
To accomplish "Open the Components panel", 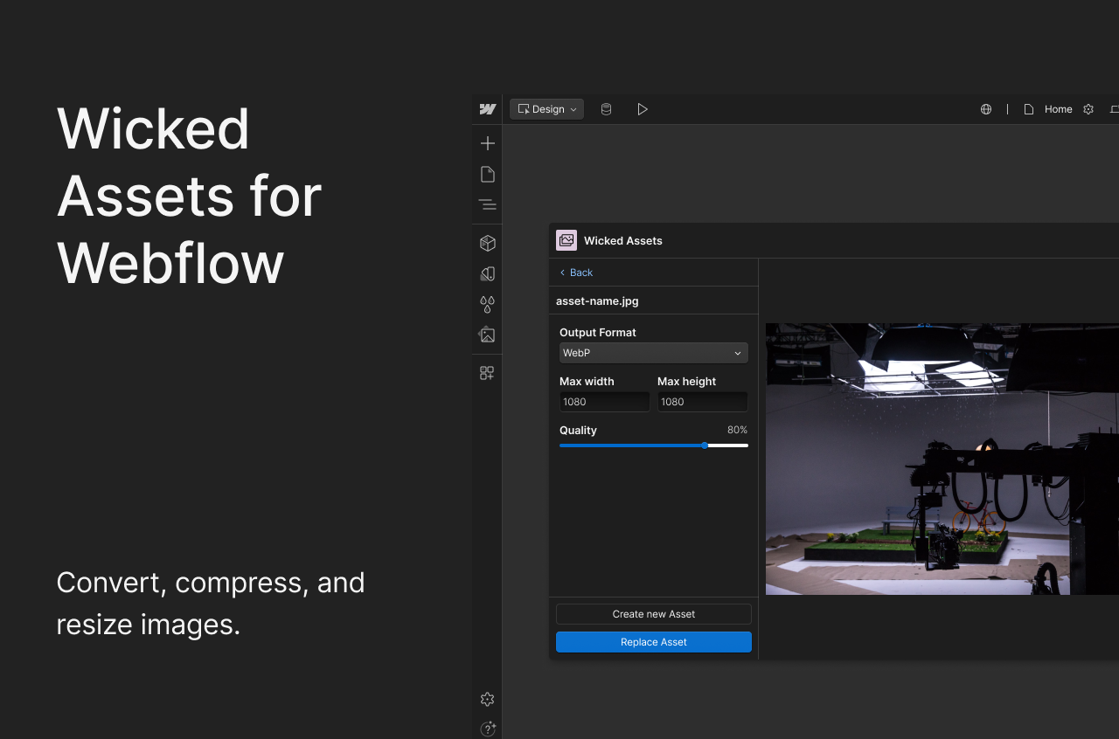I will 487,242.
